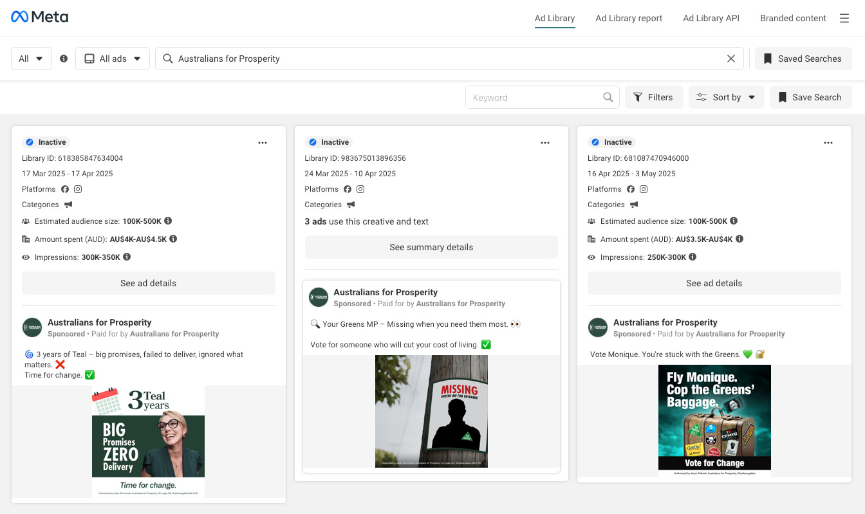The width and height of the screenshot is (865, 514).
Task: Clear the Australians for Prosperity search text
Action: (x=731, y=59)
